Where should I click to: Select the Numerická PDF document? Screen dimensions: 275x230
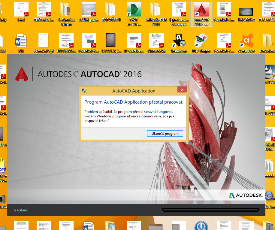click(156, 41)
